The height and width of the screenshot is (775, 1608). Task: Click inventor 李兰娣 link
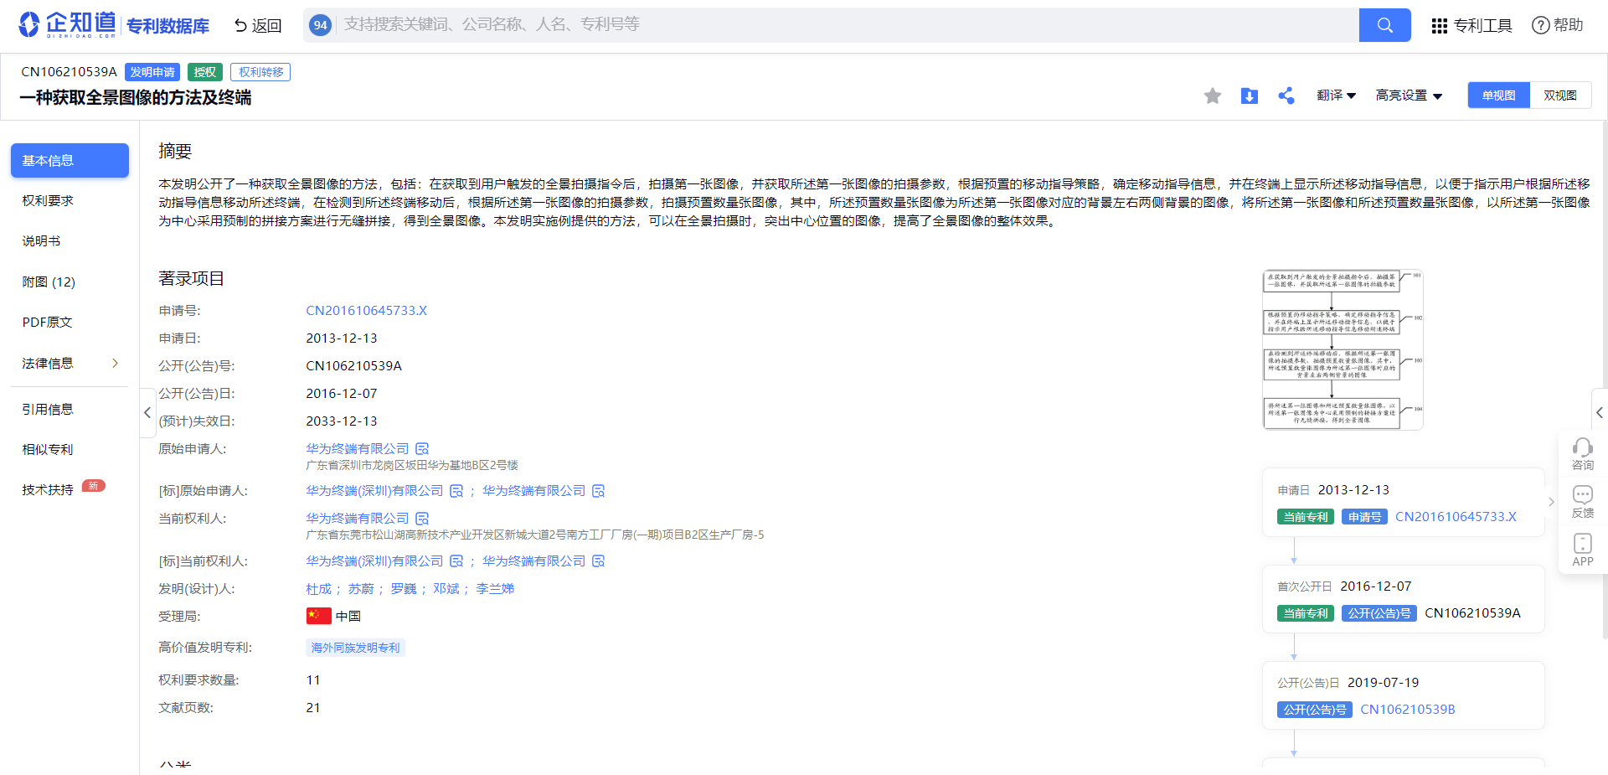[x=495, y=589]
